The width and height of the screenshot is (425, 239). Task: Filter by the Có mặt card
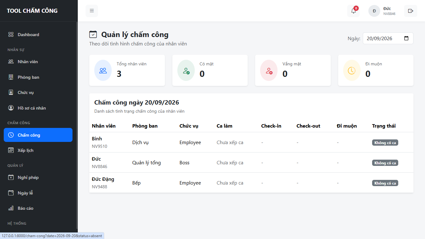(x=210, y=70)
